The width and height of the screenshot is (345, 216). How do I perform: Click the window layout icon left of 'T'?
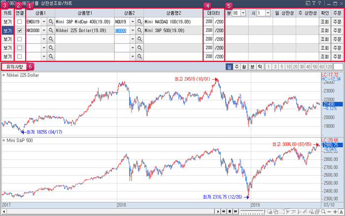point(308,3)
